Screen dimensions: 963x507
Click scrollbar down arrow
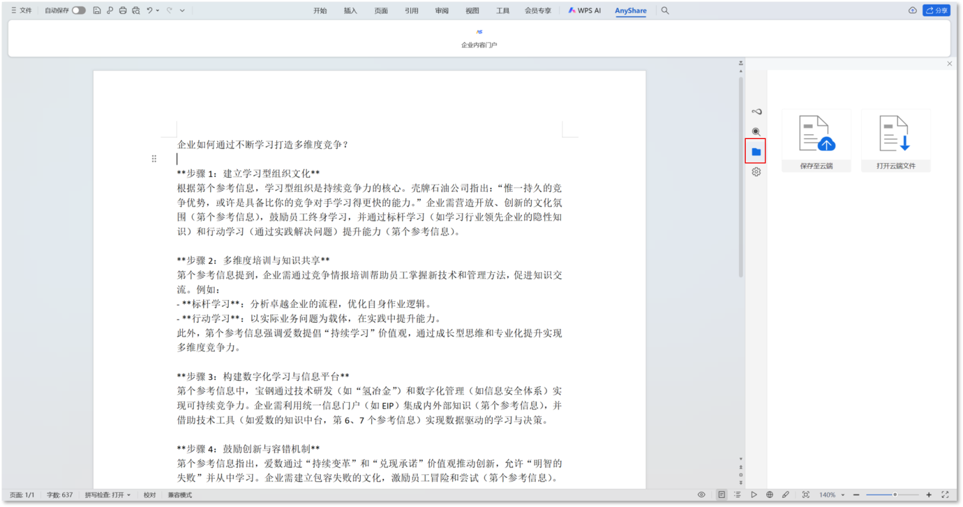(x=741, y=459)
